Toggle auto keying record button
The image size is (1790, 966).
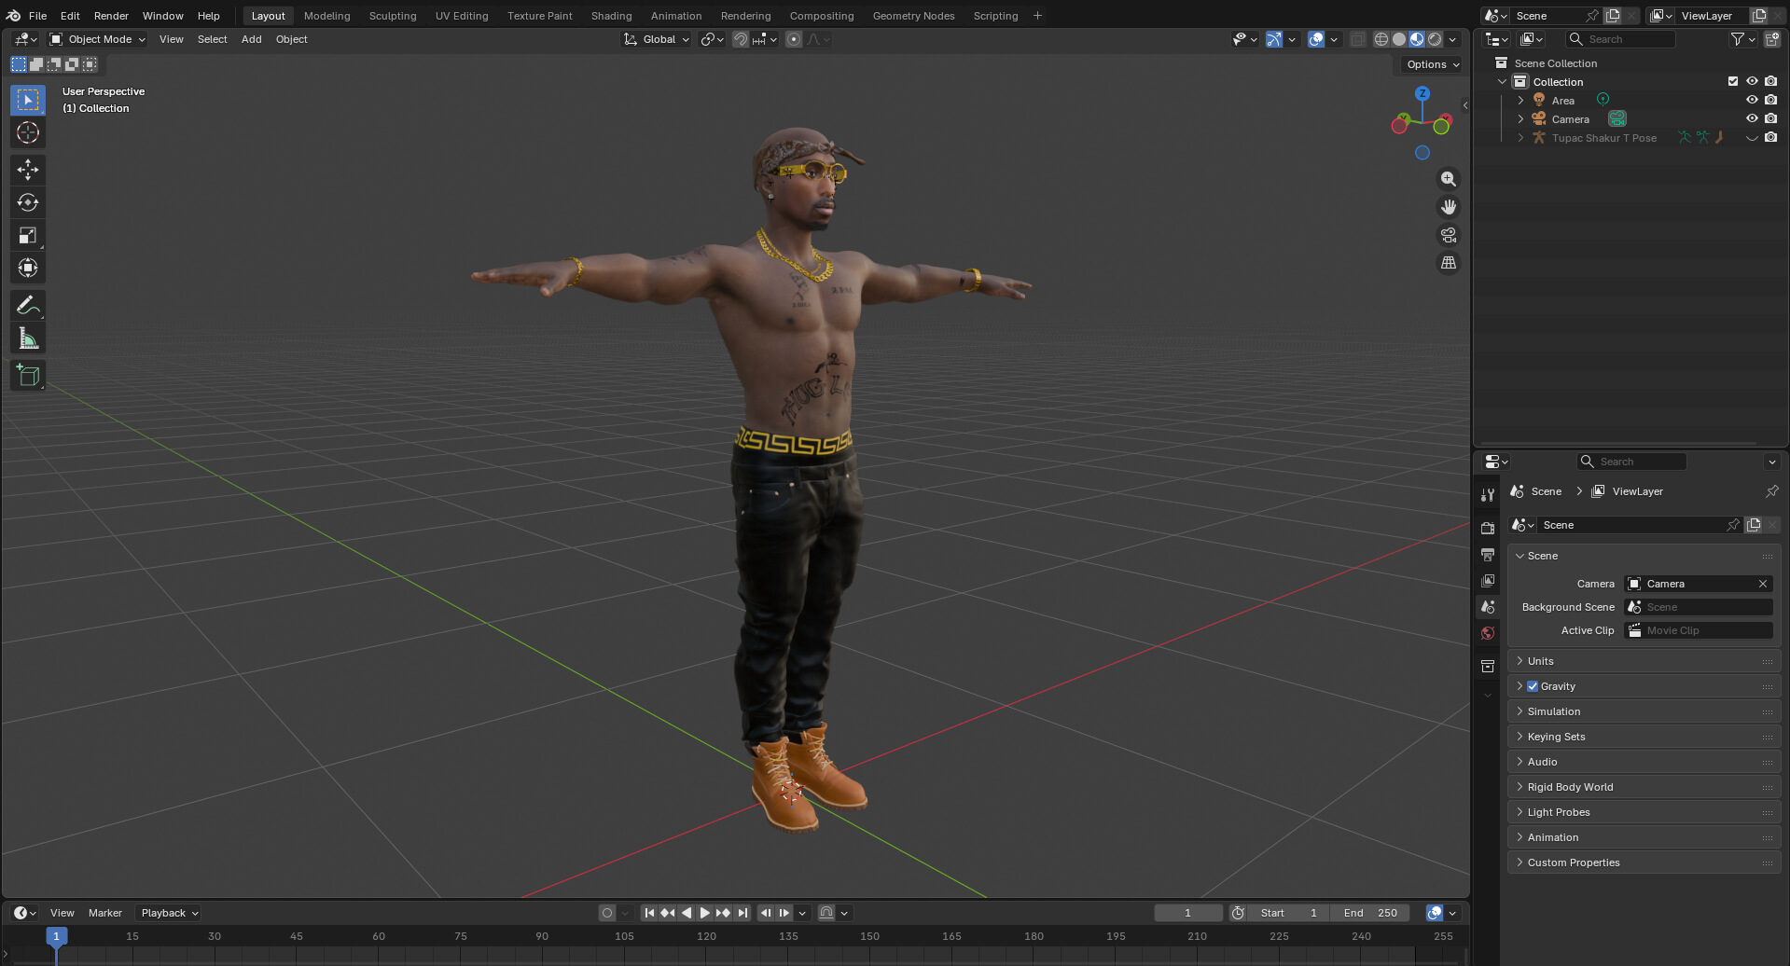pyautogui.click(x=607, y=913)
